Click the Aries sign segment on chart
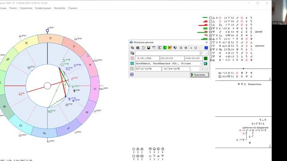 (74, 47)
